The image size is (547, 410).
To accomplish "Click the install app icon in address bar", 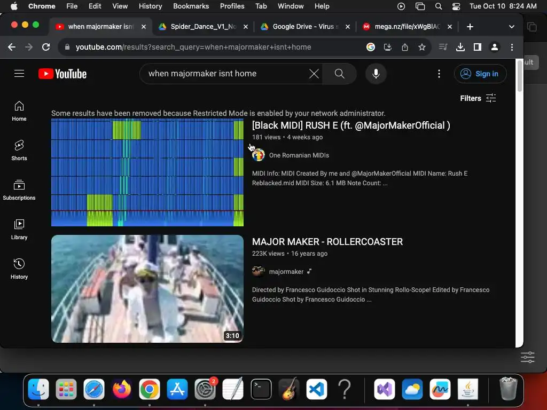I will click(388, 47).
